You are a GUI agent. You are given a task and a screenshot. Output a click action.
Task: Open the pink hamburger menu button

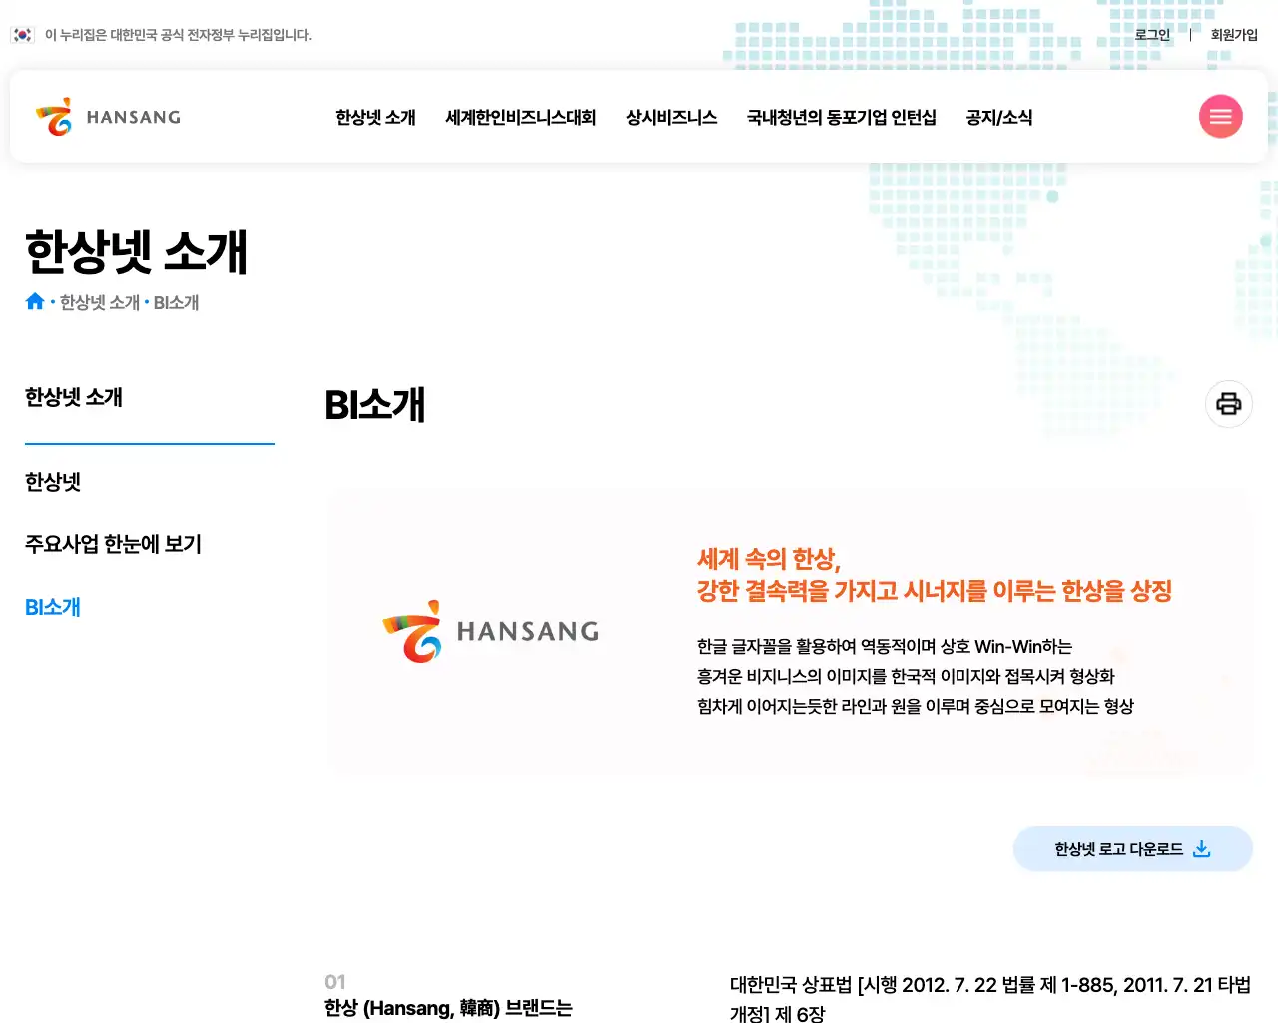(x=1220, y=117)
